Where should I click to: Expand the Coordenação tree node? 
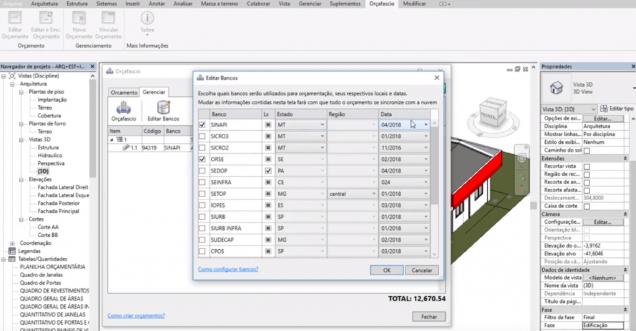(x=12, y=243)
